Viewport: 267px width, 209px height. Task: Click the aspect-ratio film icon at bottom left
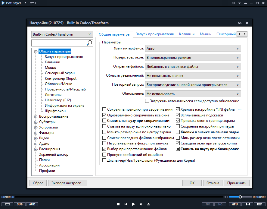[x=7, y=204]
